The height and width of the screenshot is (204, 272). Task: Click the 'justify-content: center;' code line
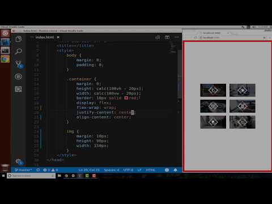pyautogui.click(x=106, y=112)
